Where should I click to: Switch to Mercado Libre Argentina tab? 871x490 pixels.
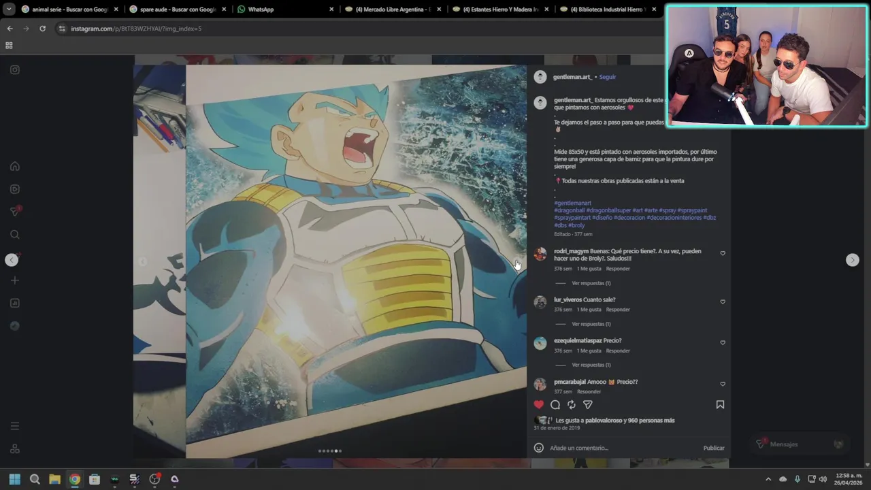[393, 10]
